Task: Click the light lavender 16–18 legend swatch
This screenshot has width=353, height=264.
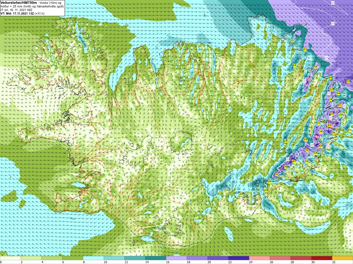Action: [x=176, y=258]
